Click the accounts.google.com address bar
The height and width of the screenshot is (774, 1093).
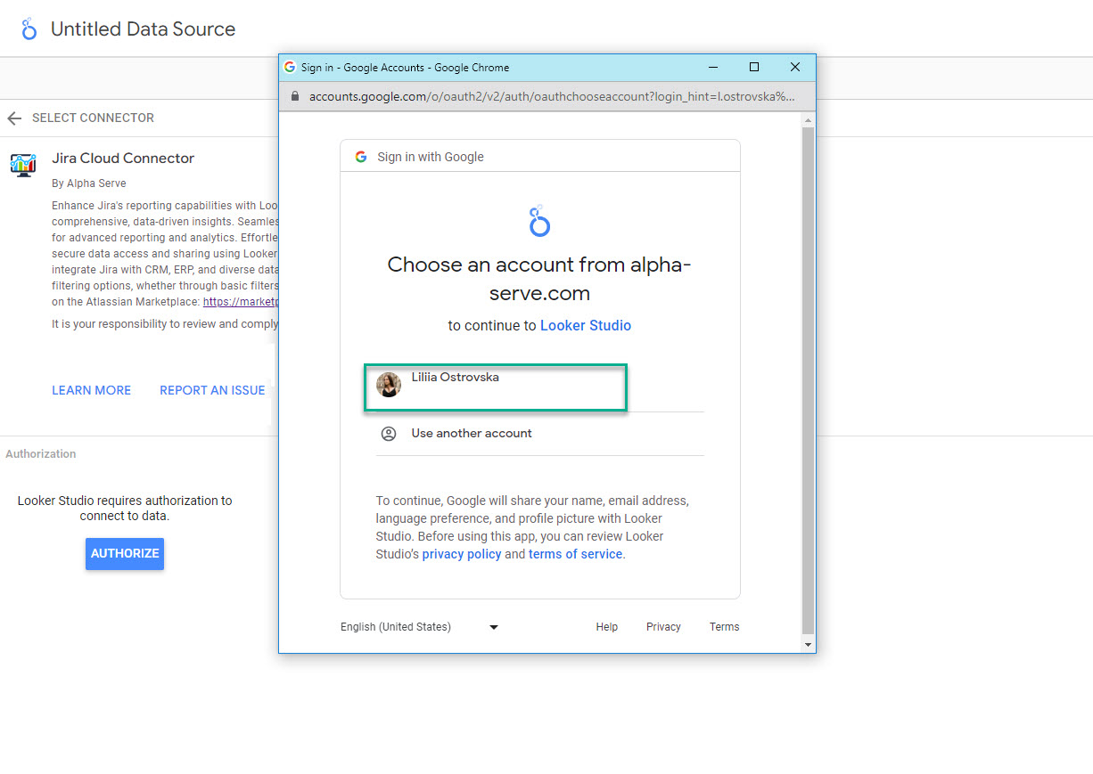(x=551, y=96)
